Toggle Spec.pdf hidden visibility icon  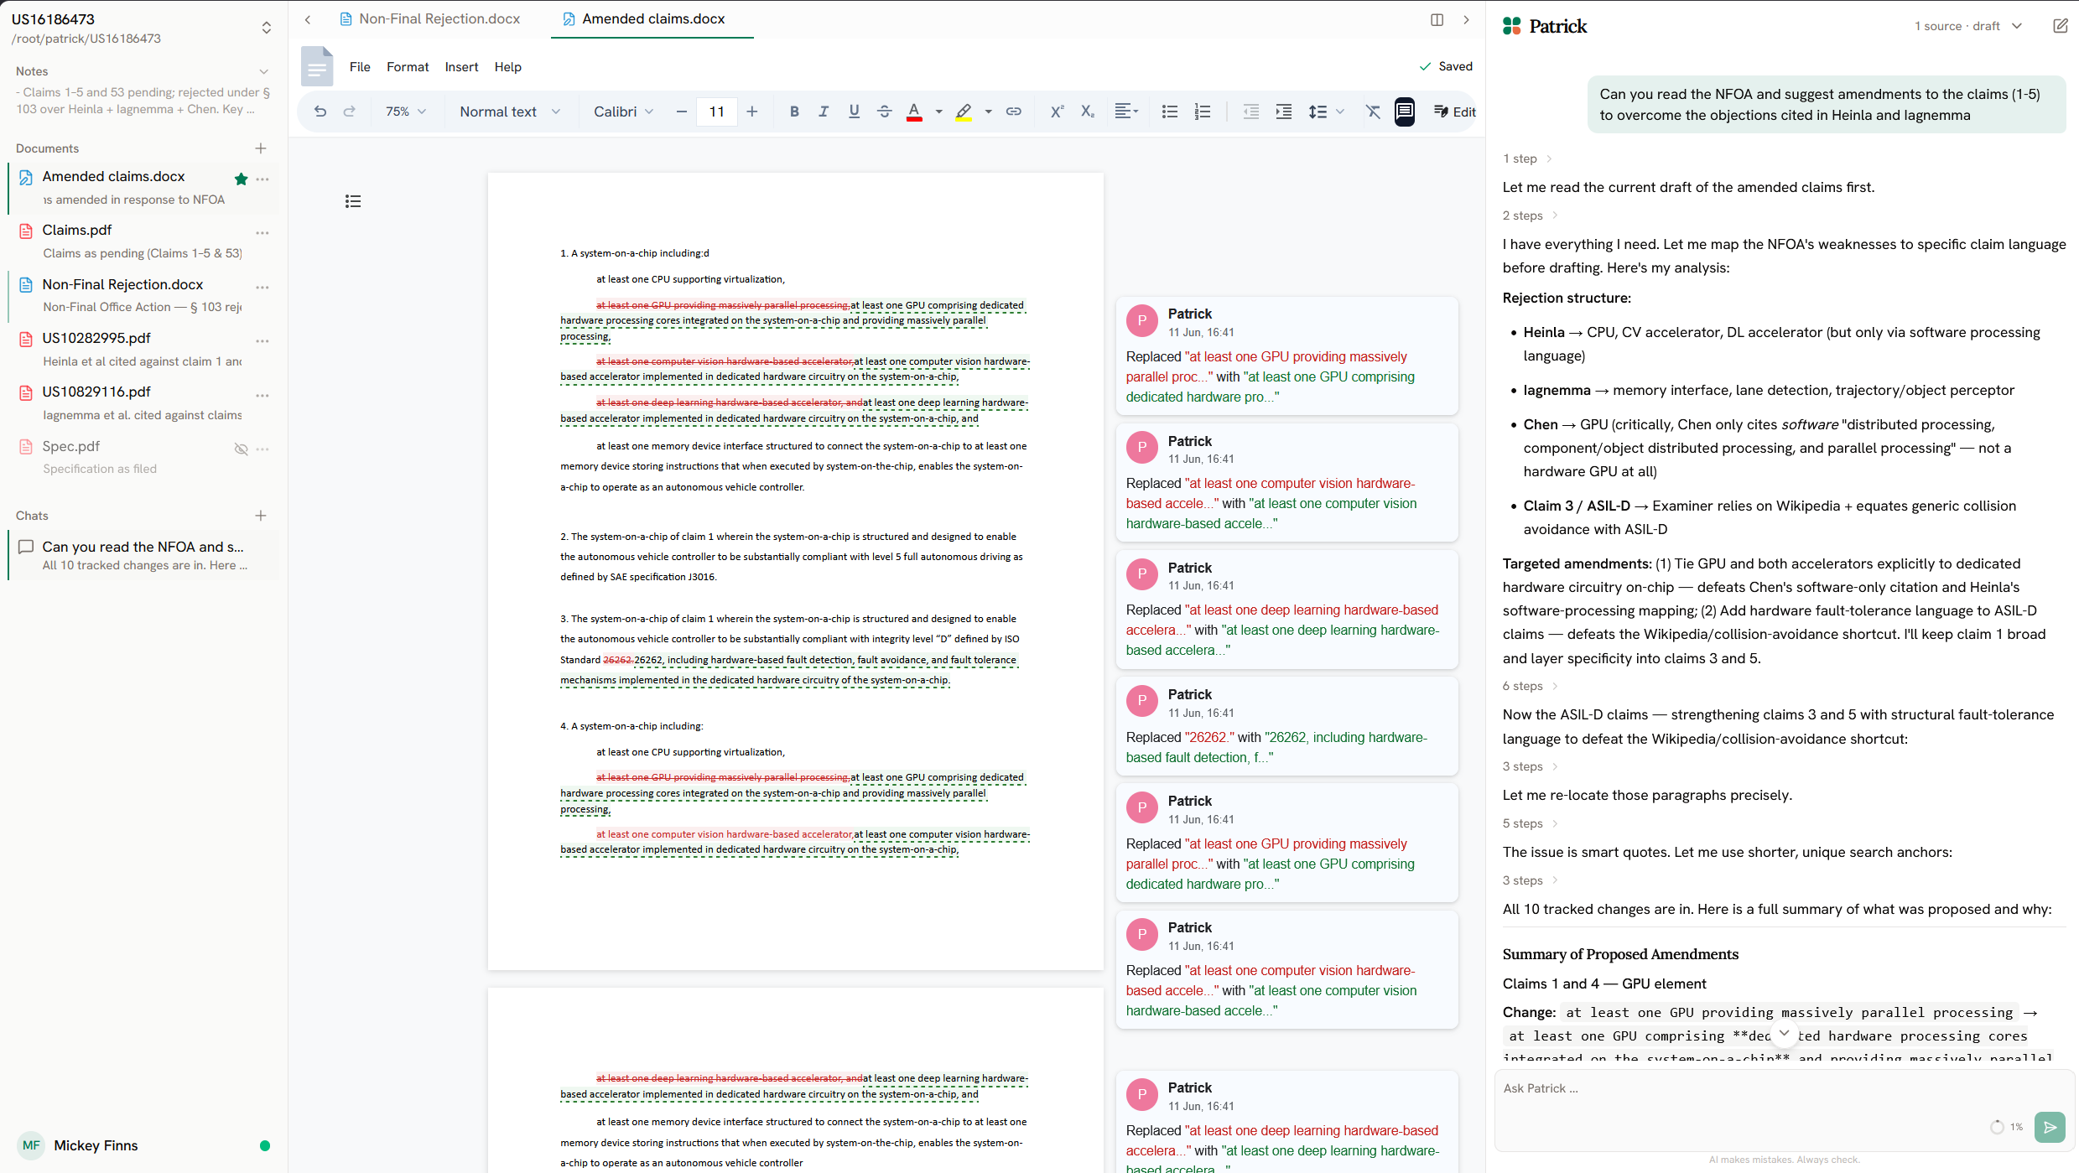[x=241, y=449]
